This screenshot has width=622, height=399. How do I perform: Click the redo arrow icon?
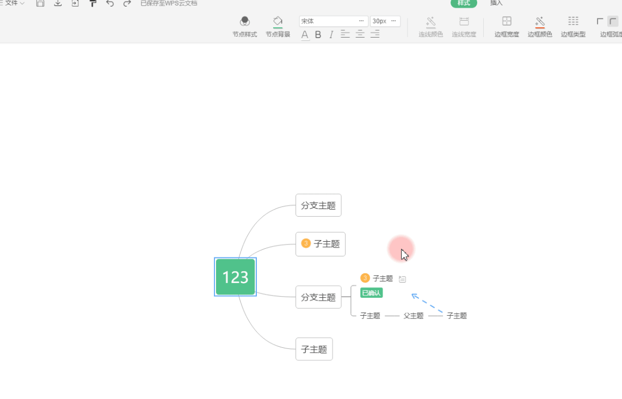coord(126,3)
